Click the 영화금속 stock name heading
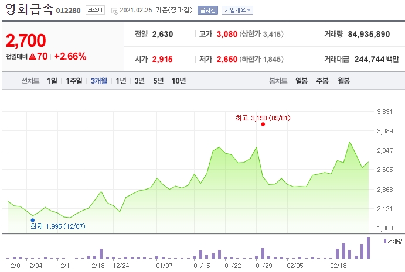The width and height of the screenshot is (405, 272). tap(29, 9)
